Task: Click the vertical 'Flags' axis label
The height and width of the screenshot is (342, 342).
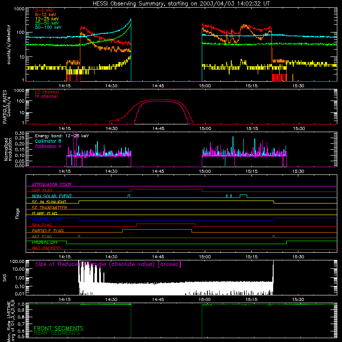Action: (17, 213)
